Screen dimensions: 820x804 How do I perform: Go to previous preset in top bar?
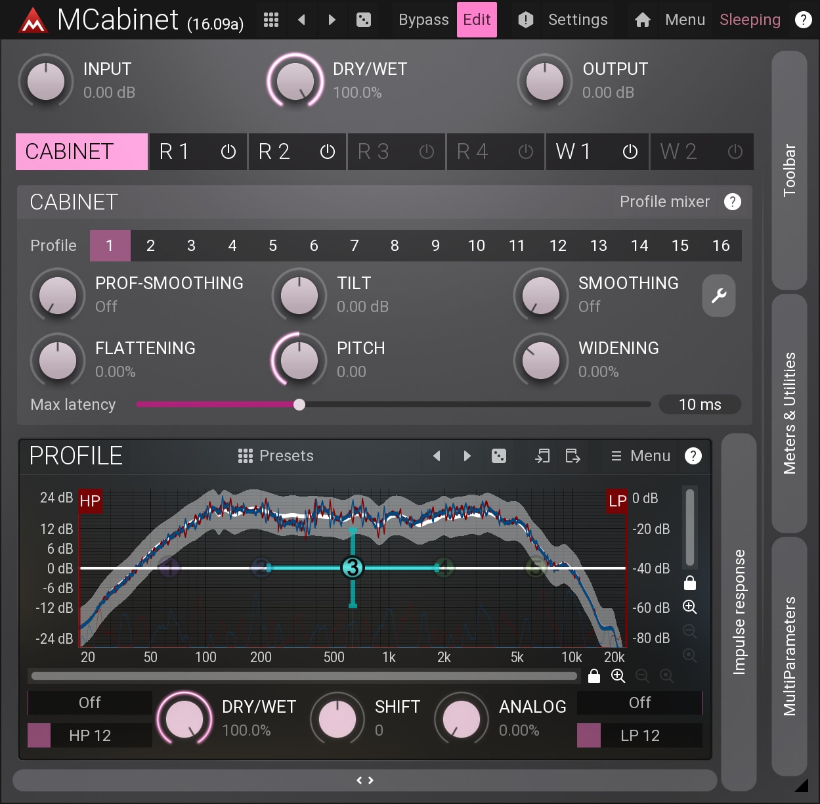(301, 20)
